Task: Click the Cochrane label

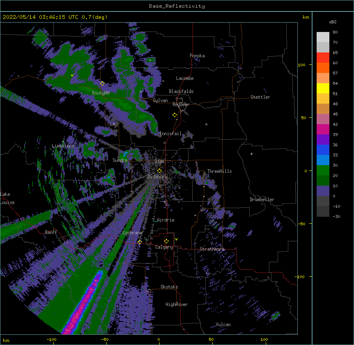Action: (132, 233)
